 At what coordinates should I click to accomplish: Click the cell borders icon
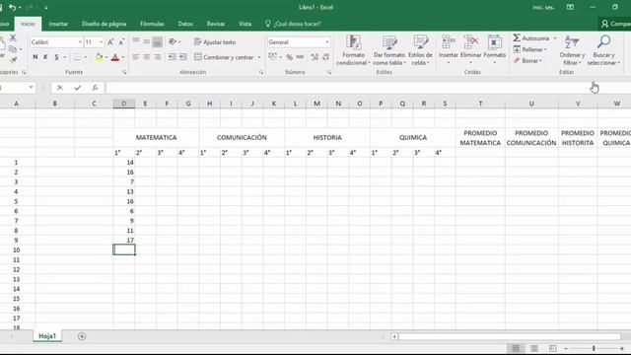click(x=77, y=57)
